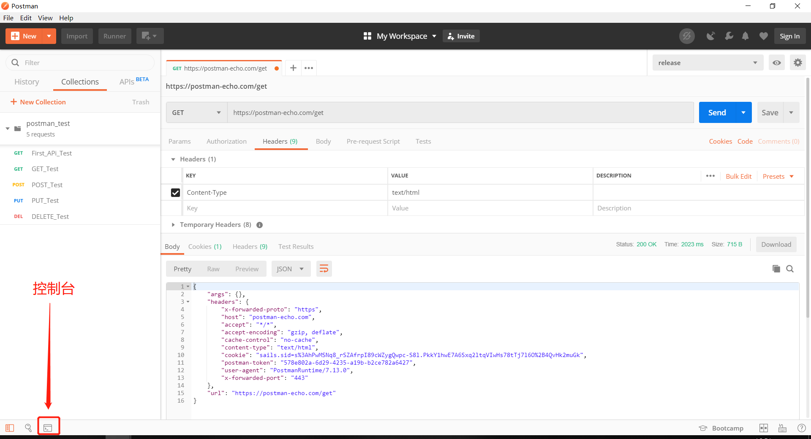Viewport: 811px width, 439px height.
Task: Open the New button dropdown arrow
Action: tap(49, 36)
